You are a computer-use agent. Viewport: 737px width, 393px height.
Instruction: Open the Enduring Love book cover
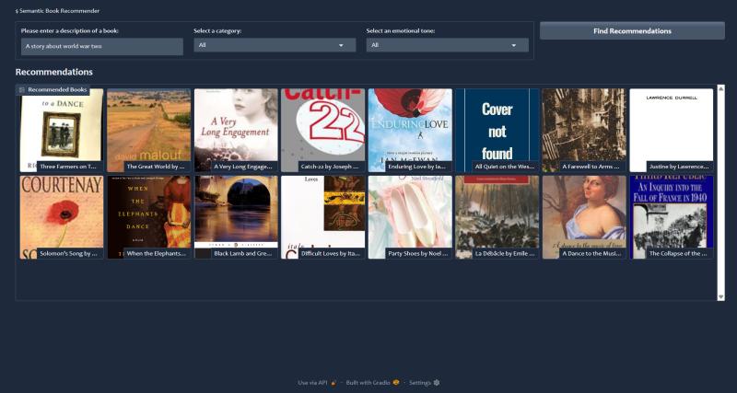click(x=410, y=130)
